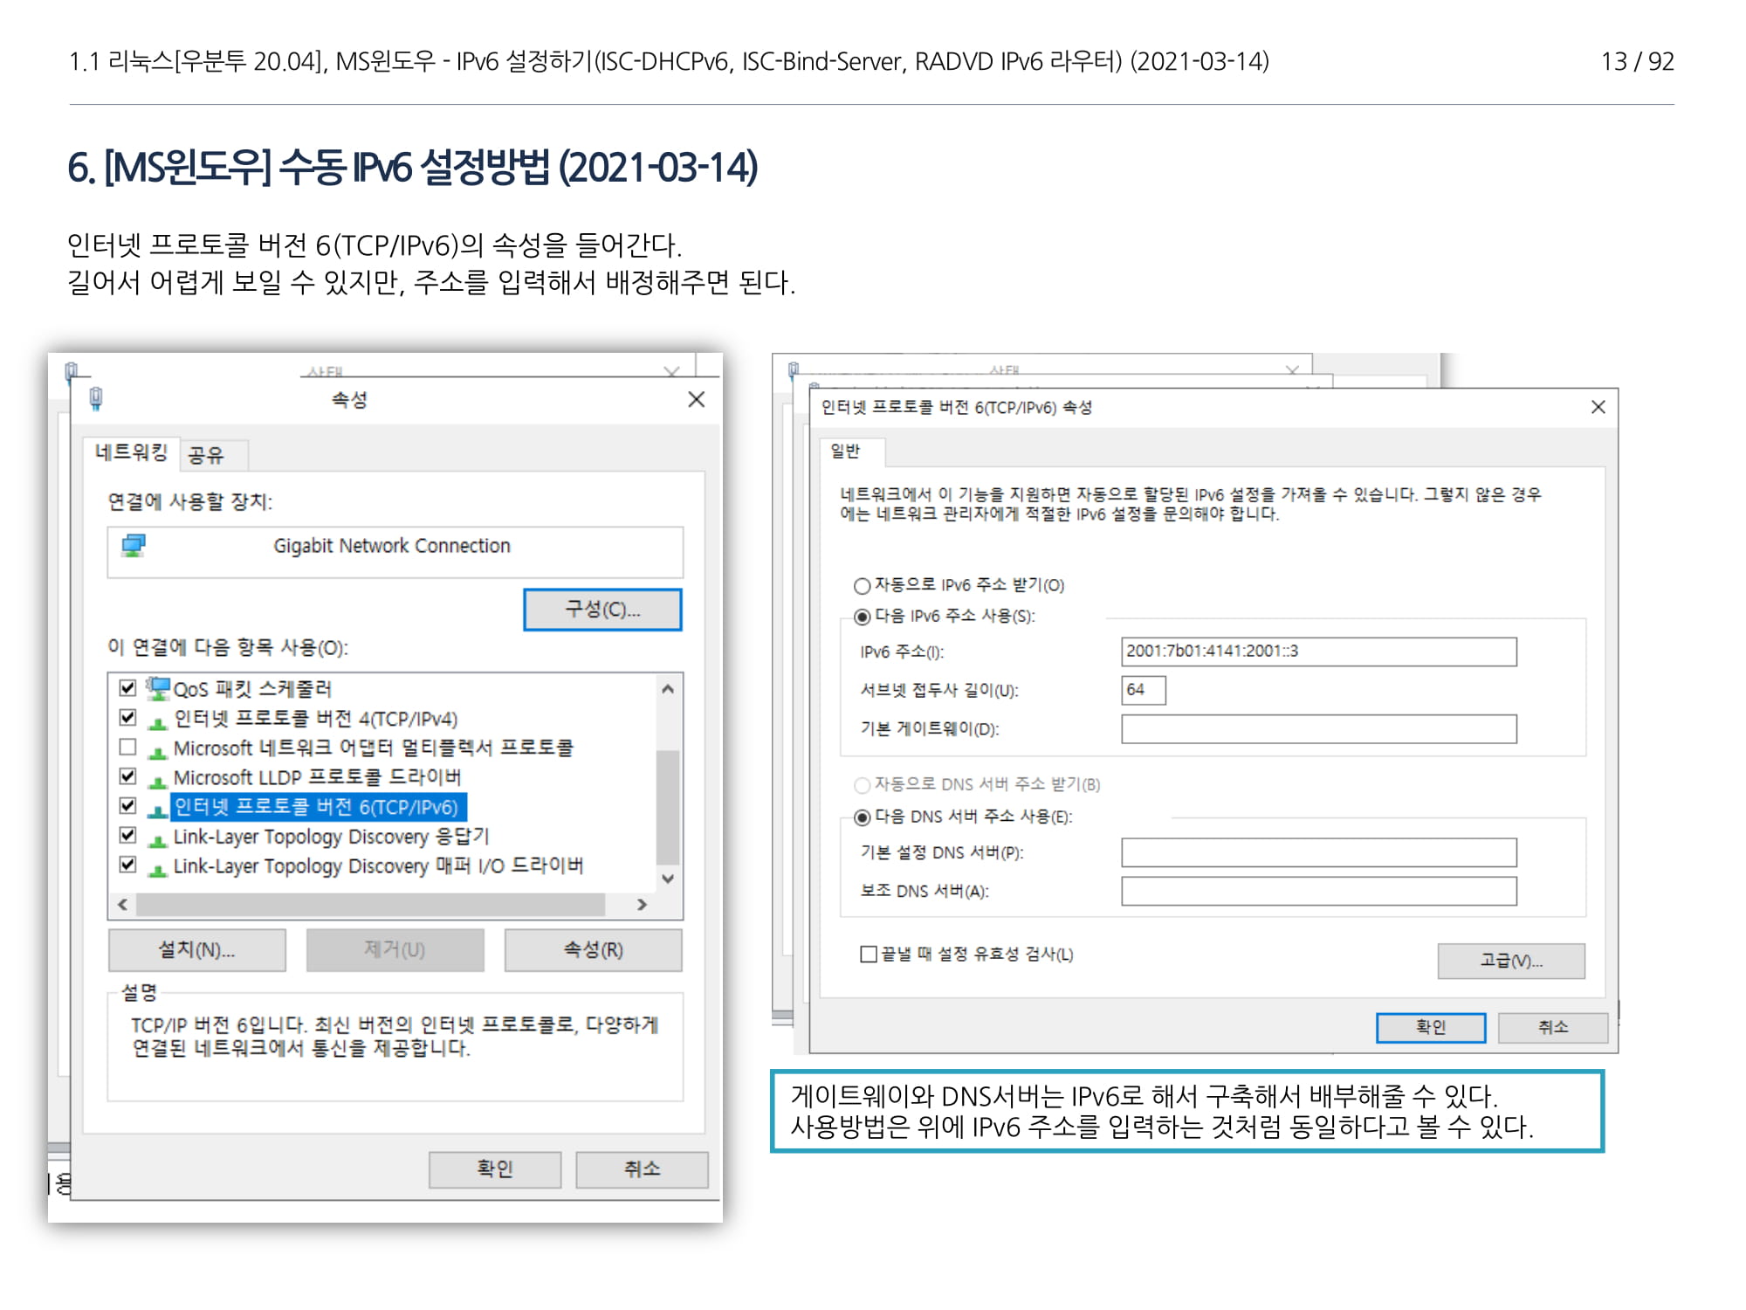Click the 기본 게이트웨이 input field
1746x1310 pixels.
point(1318,728)
